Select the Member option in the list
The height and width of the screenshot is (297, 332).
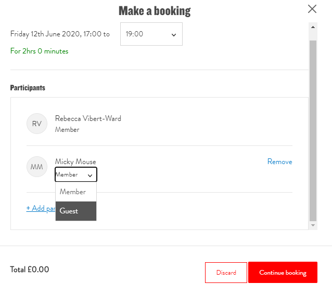pyautogui.click(x=76, y=192)
